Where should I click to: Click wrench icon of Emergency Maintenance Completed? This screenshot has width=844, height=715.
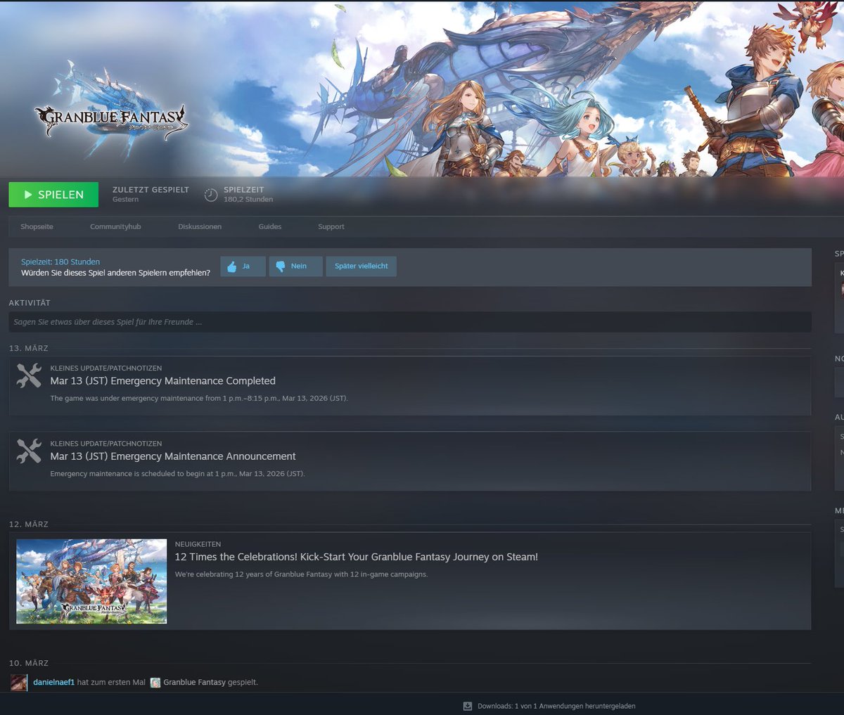point(29,376)
